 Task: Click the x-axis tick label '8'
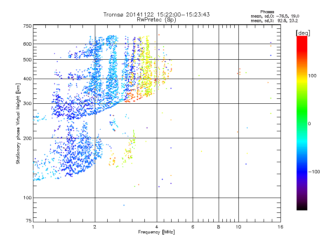[x=219, y=227]
